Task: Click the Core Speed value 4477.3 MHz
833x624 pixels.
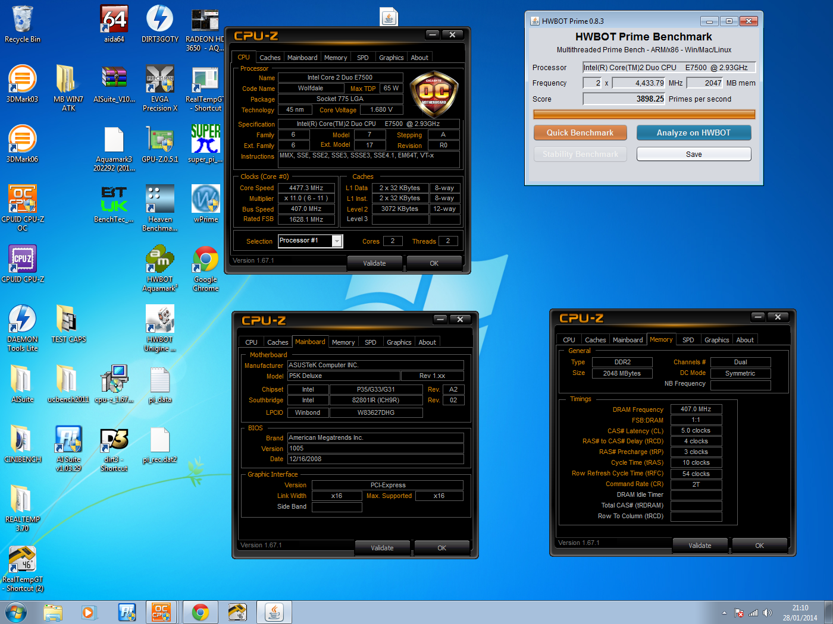Action: 306,188
